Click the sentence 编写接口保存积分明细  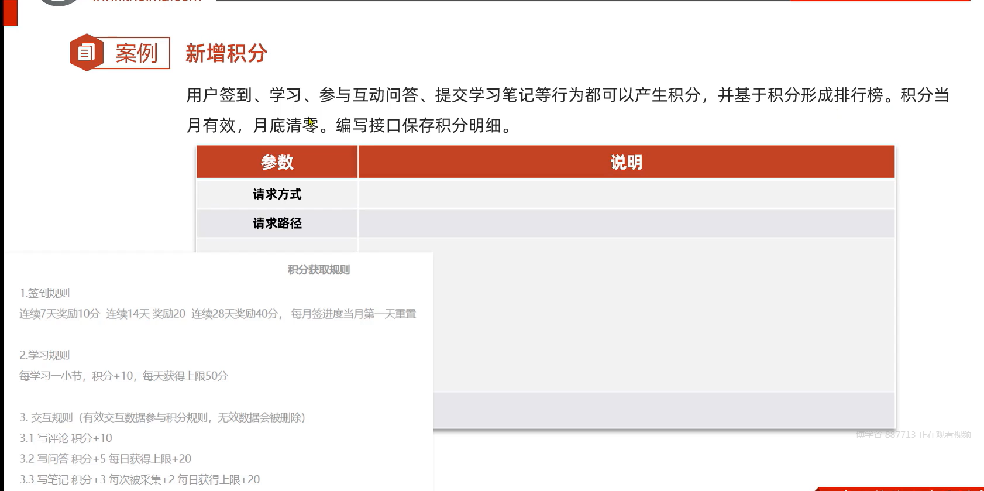[x=424, y=125]
